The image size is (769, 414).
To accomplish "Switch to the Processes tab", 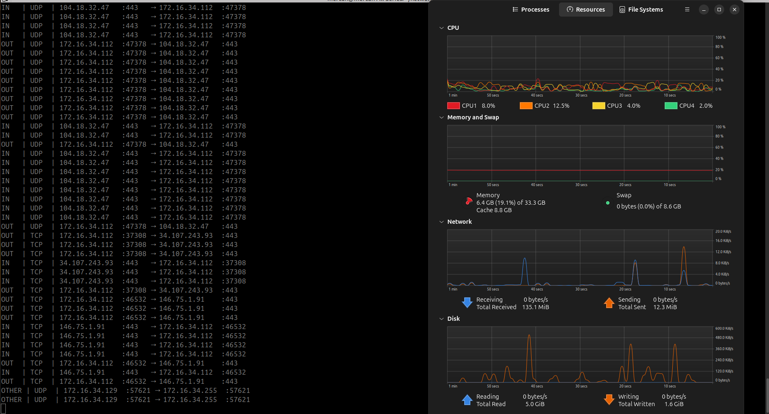I will pos(531,10).
